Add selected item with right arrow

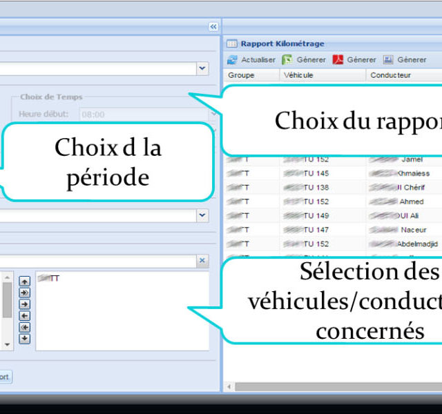[25, 304]
